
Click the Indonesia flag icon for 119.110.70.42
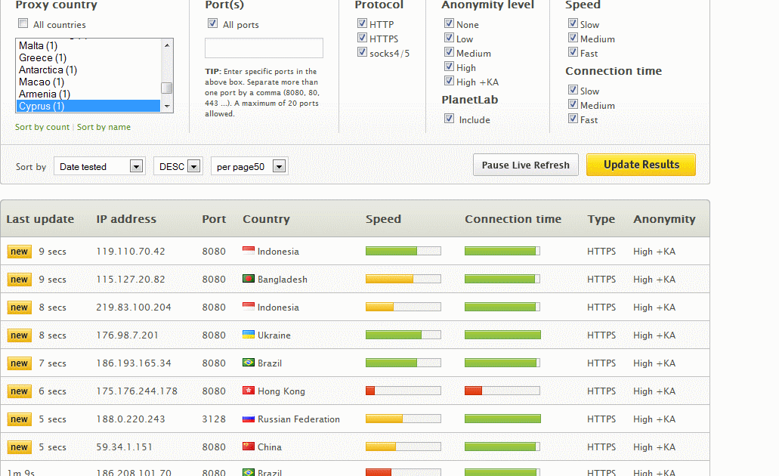pos(249,250)
